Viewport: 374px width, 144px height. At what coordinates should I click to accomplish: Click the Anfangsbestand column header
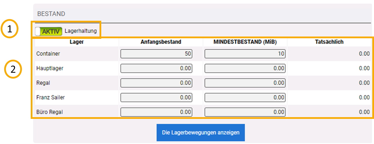(161, 42)
